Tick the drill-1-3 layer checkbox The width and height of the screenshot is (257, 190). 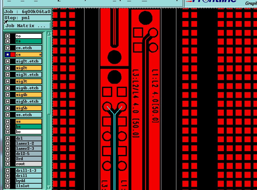click(x=8, y=171)
